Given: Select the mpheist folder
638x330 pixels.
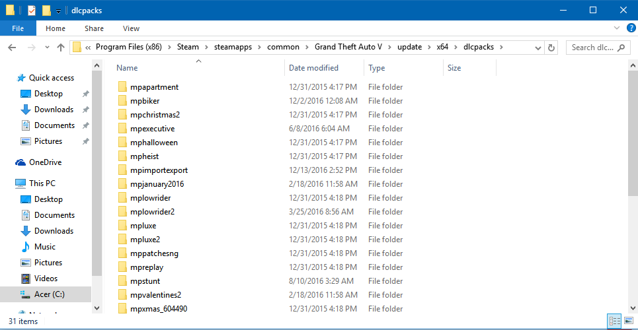Looking at the screenshot, I should 144,156.
